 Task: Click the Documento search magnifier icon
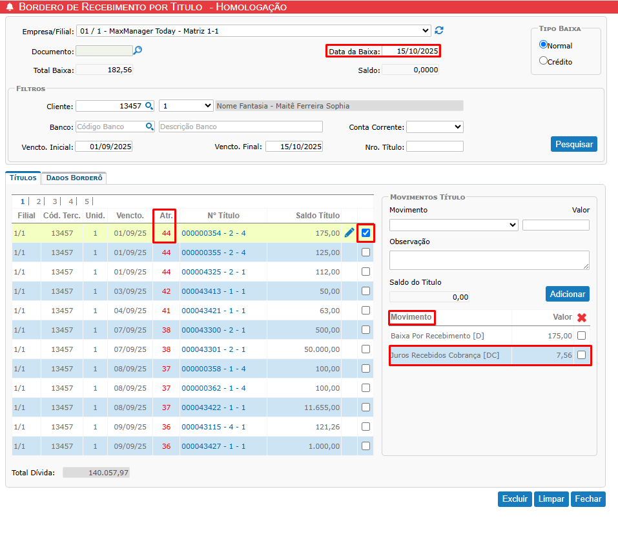tap(137, 50)
